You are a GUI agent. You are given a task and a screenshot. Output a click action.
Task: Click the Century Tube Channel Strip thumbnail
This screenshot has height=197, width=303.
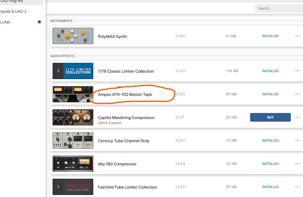(73, 141)
